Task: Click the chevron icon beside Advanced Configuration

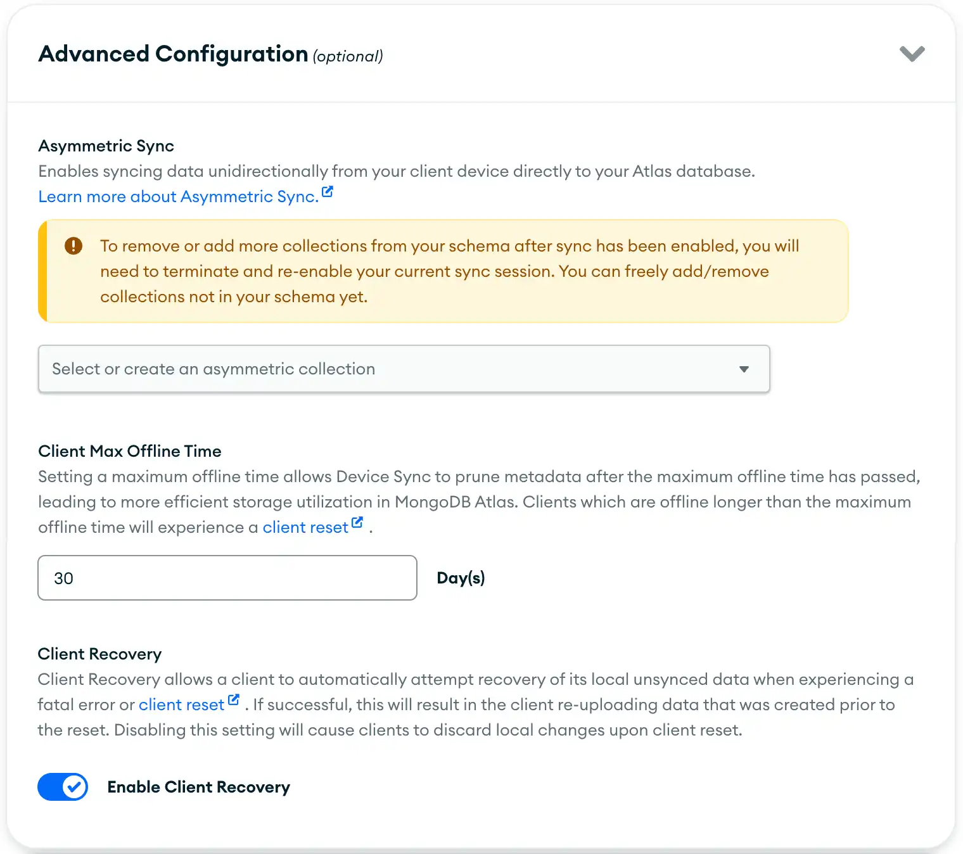Action: click(x=912, y=54)
